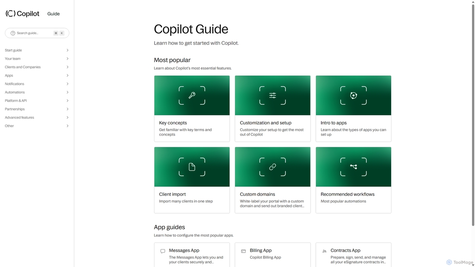Click the help icon in search box

click(13, 33)
